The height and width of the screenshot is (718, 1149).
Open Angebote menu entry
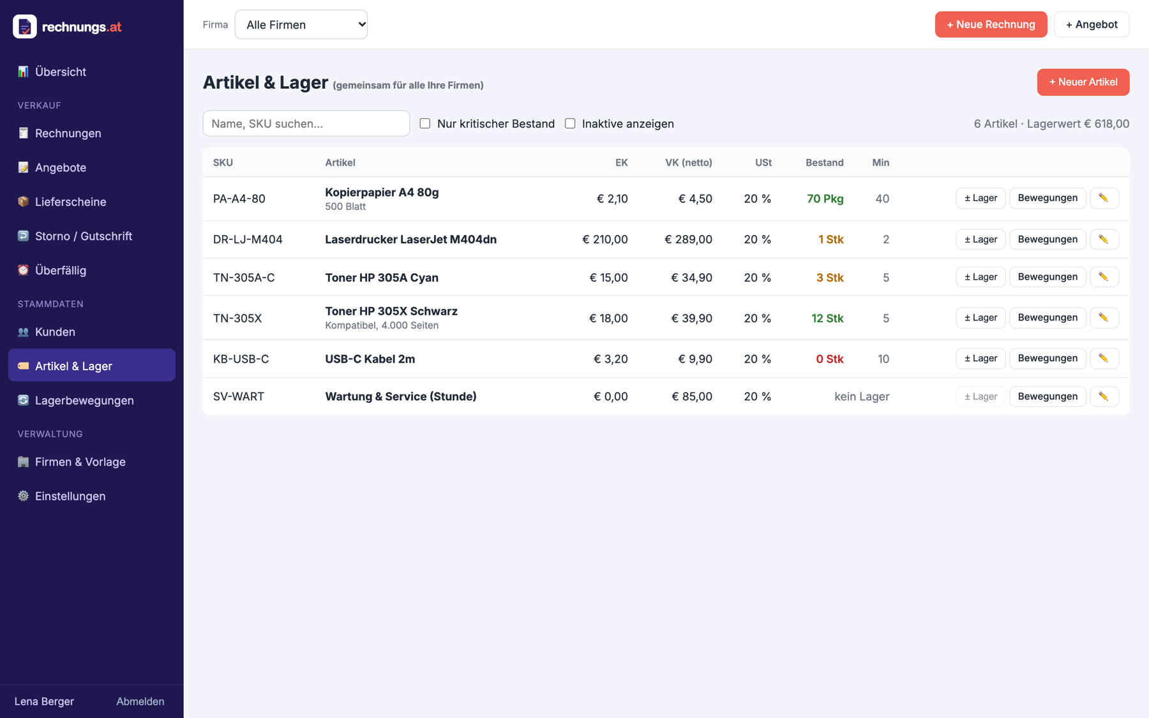coord(91,167)
